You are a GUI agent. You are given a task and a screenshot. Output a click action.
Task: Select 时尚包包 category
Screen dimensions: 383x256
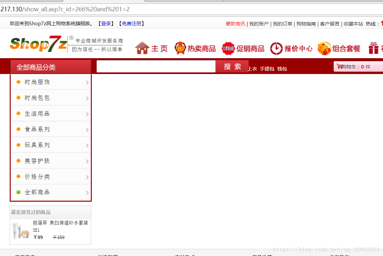tap(37, 98)
